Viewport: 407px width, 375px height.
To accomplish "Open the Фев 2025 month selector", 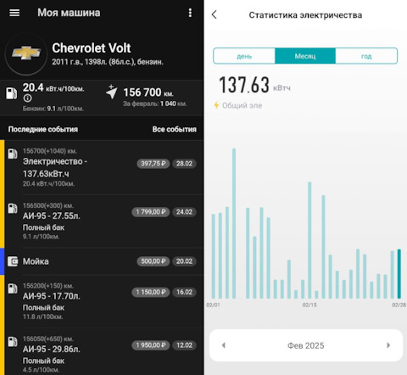I will click(x=306, y=345).
